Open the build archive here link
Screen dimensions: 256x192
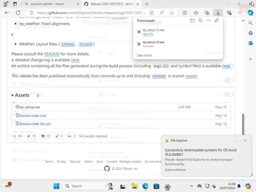point(226,66)
